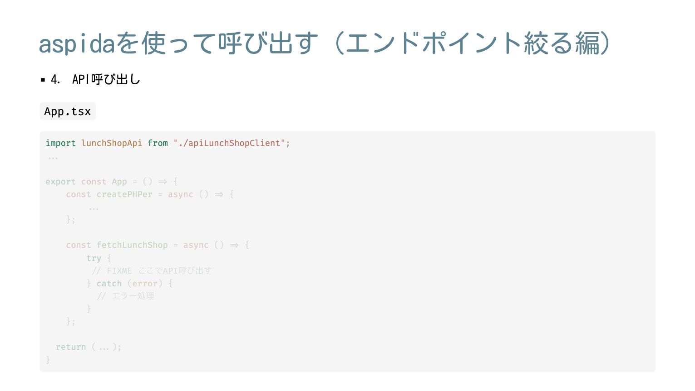The width and height of the screenshot is (695, 391).
Task: Click the slide title about aspida
Action: [x=325, y=43]
